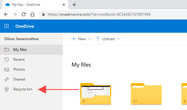This screenshot has height=110, width=187.
Task: Open My files in the sidebar
Action: (x=31, y=50)
